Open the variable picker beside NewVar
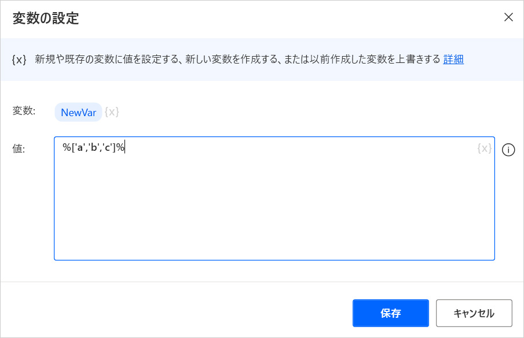This screenshot has height=338, width=524. click(x=112, y=112)
